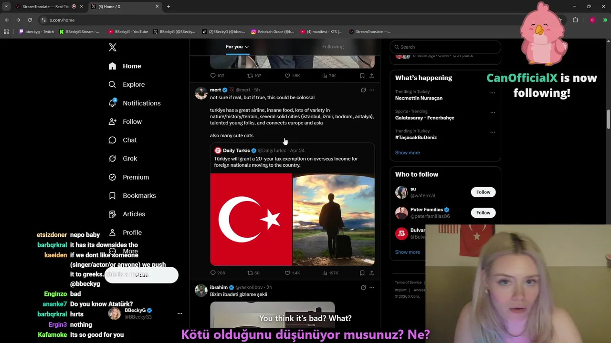Open Follow people icon in sidebar
Viewport: 611px width, 343px height.
pyautogui.click(x=112, y=121)
